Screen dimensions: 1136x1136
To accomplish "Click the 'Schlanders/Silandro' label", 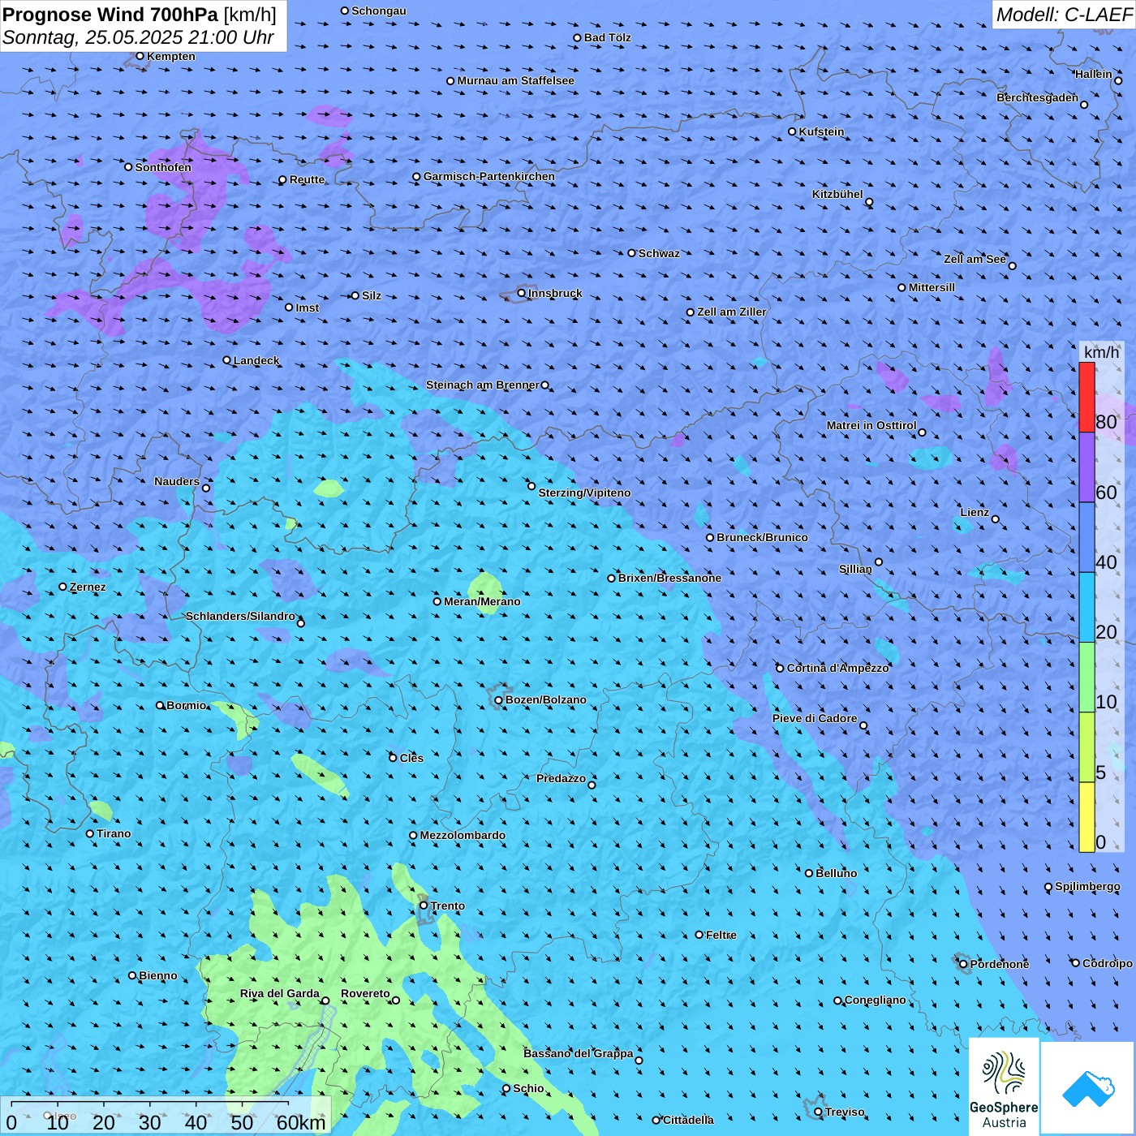I will coord(240,616).
